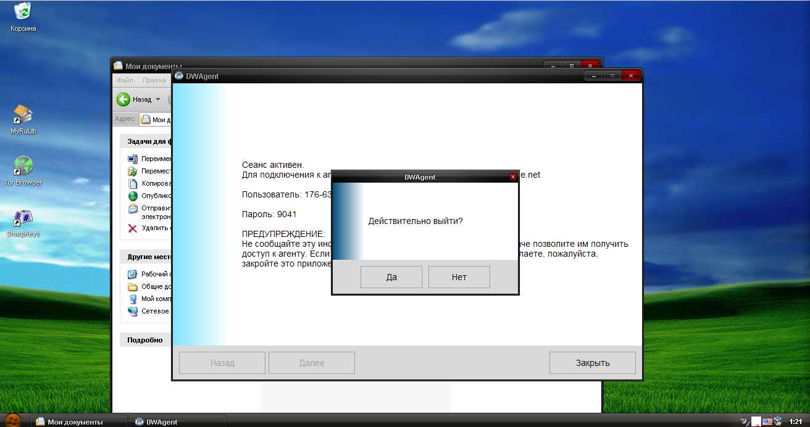Click the rename task icon in Мои документы
Screen dimensions: 810x427
pos(132,159)
